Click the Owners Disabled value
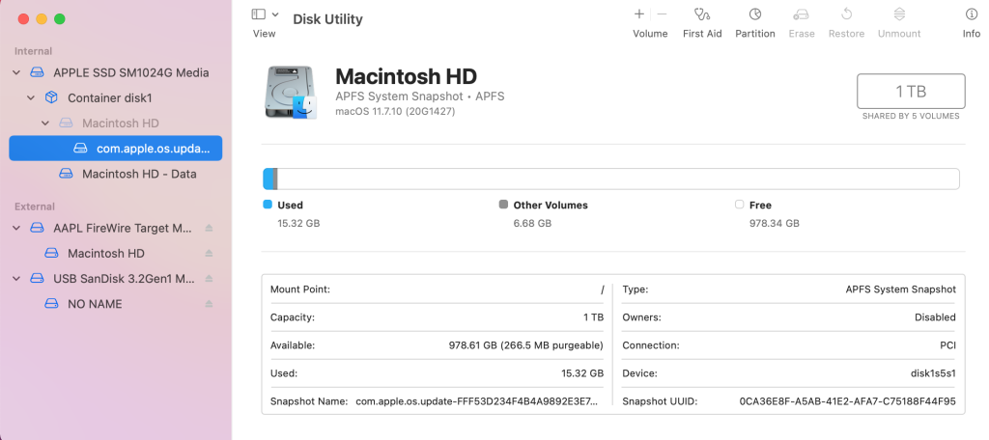Image resolution: width=989 pixels, height=440 pixels. point(935,317)
